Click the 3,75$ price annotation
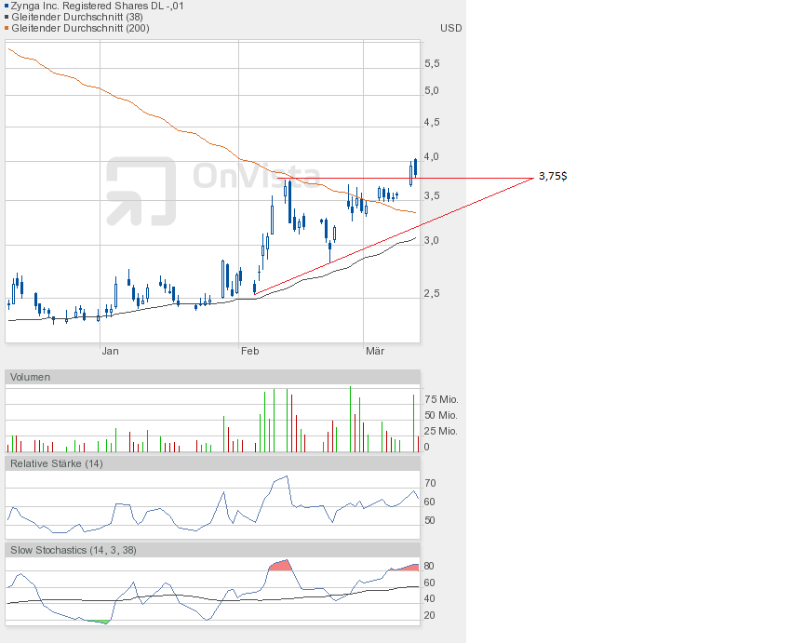 coord(553,177)
